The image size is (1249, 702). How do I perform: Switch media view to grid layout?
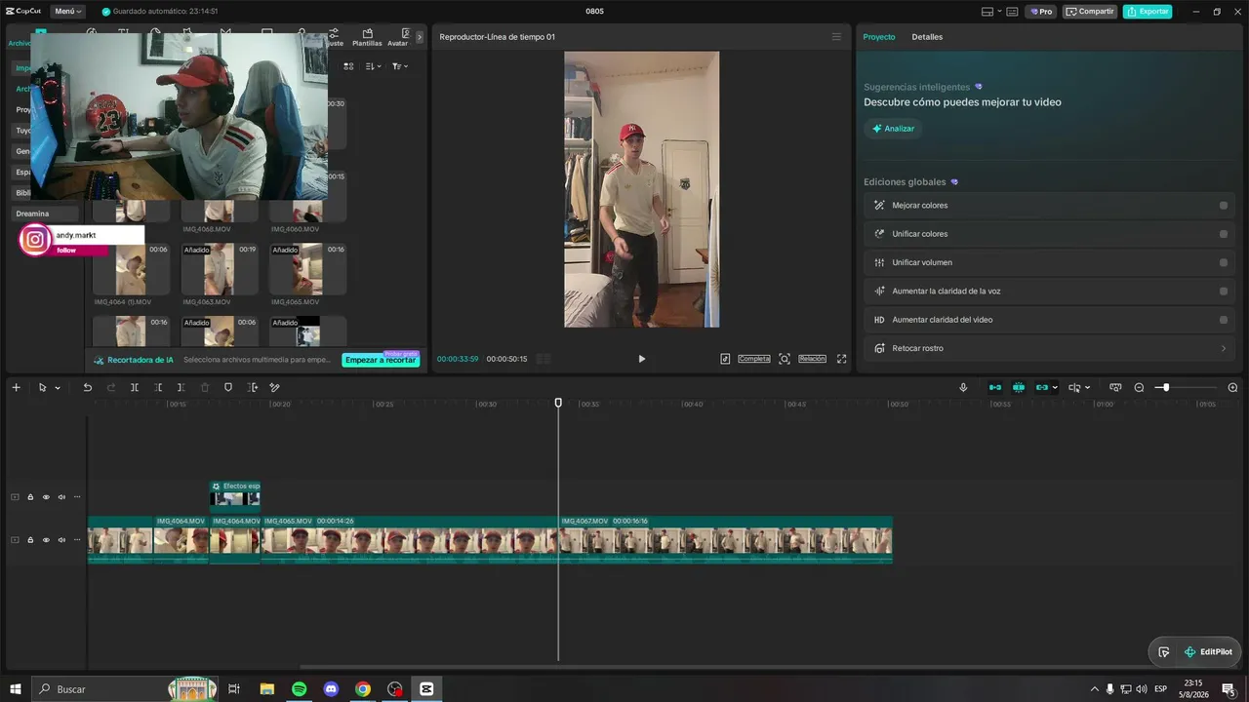pyautogui.click(x=348, y=66)
